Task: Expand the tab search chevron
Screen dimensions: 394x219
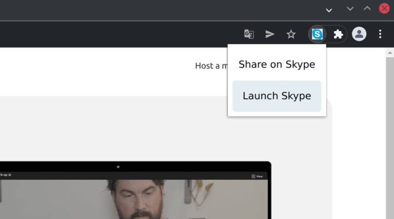Action: point(328,10)
